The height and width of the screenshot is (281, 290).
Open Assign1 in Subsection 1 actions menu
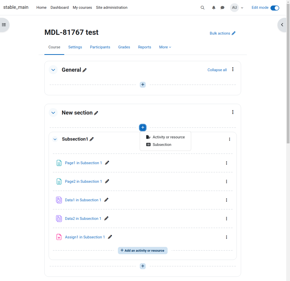(227, 237)
